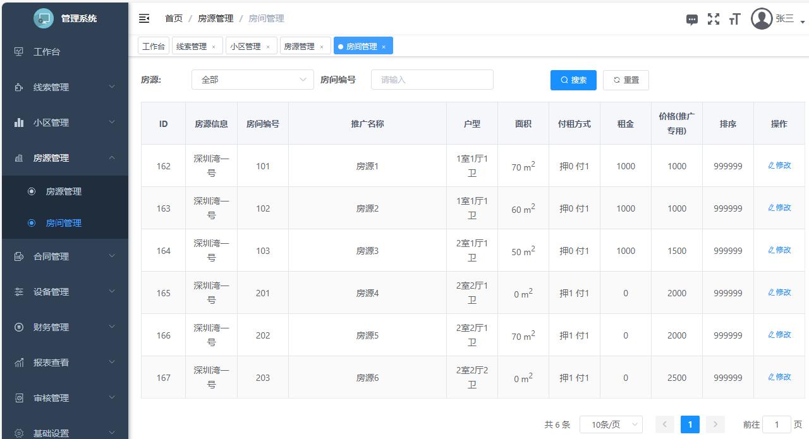Close the 线索管理 tab with its x icon
809x439 pixels.
pyautogui.click(x=214, y=47)
